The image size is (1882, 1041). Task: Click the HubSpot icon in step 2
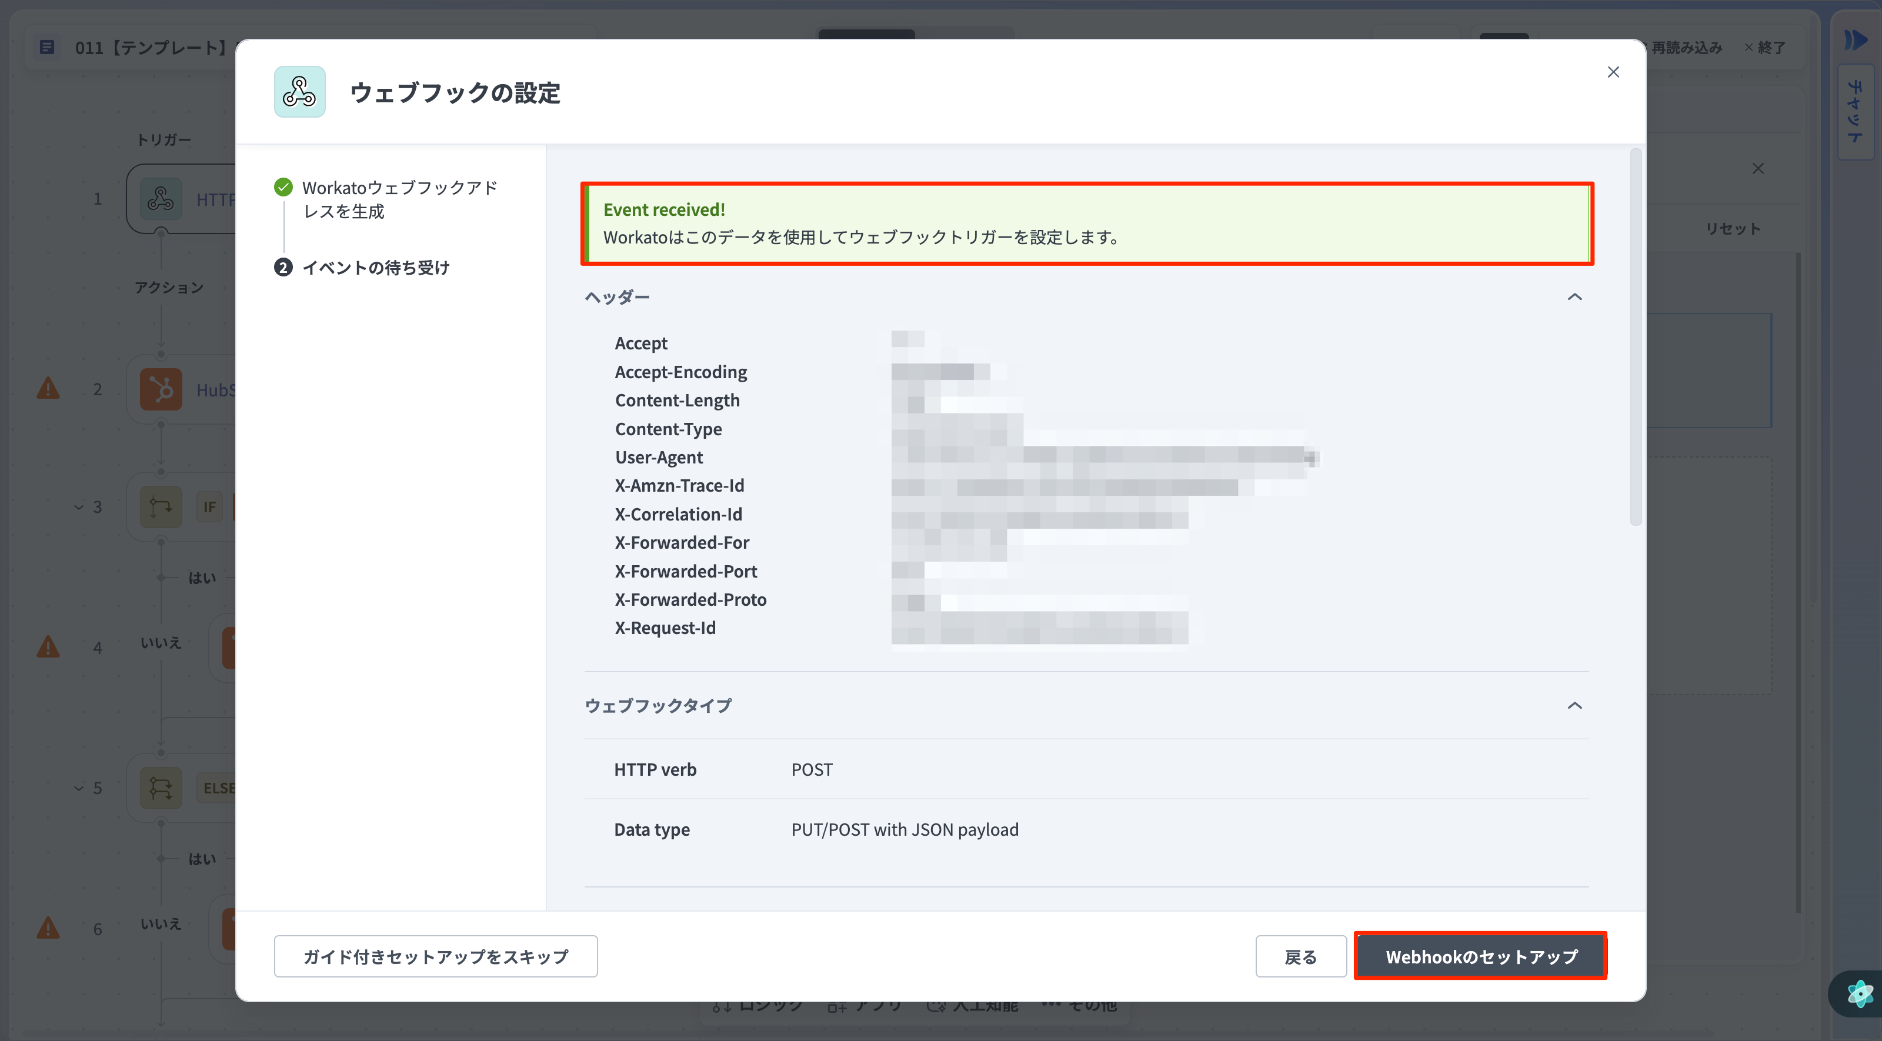161,389
